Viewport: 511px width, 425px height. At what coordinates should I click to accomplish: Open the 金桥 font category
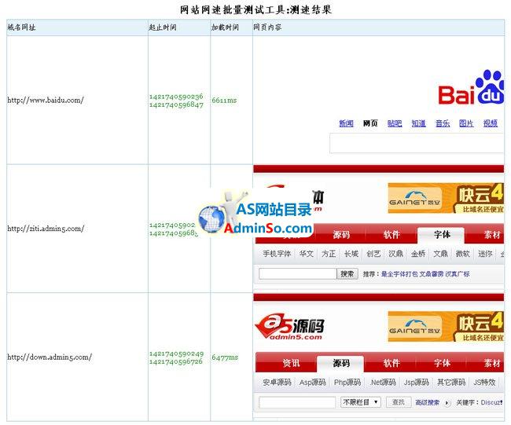pyautogui.click(x=418, y=254)
